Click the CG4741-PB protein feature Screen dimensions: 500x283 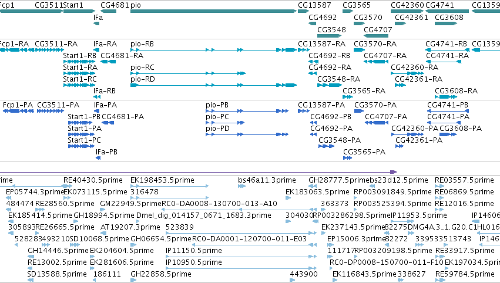click(x=448, y=111)
